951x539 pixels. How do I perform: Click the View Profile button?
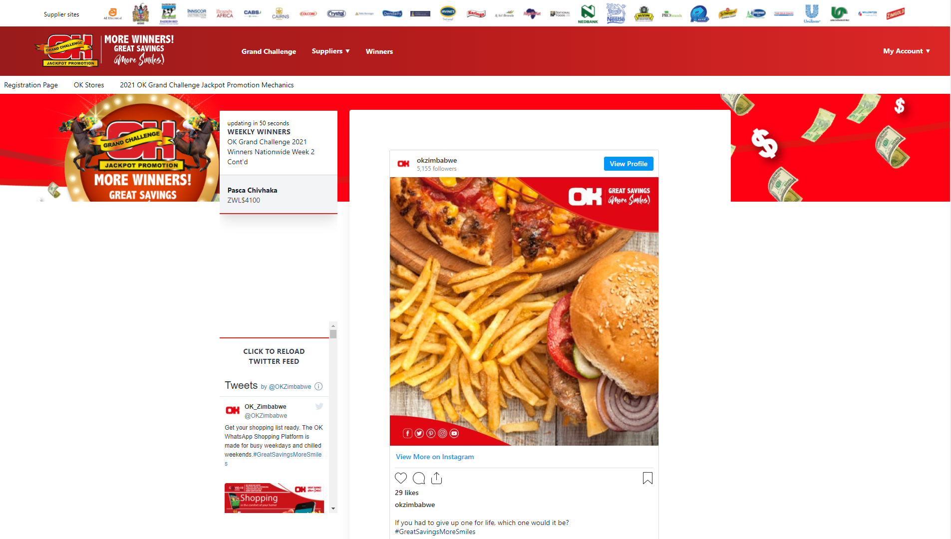[628, 164]
